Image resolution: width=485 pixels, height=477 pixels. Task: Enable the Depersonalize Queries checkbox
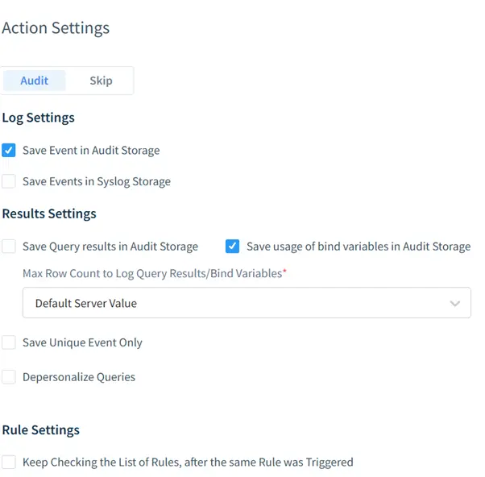tap(9, 377)
